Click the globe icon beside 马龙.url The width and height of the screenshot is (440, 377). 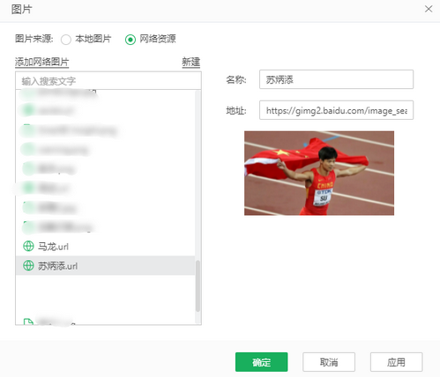coord(28,246)
